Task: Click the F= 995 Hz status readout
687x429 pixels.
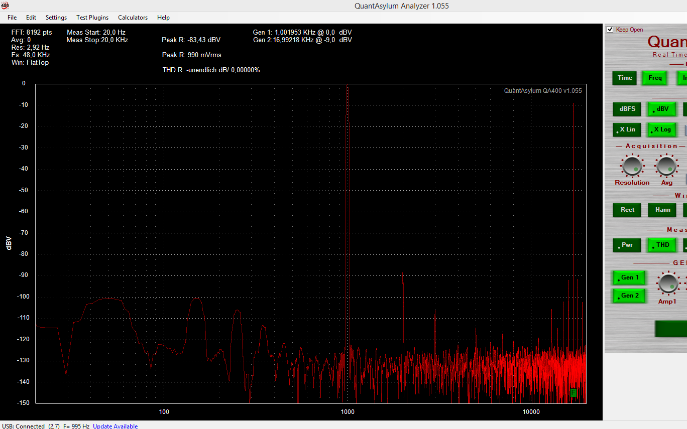Action: (76, 426)
